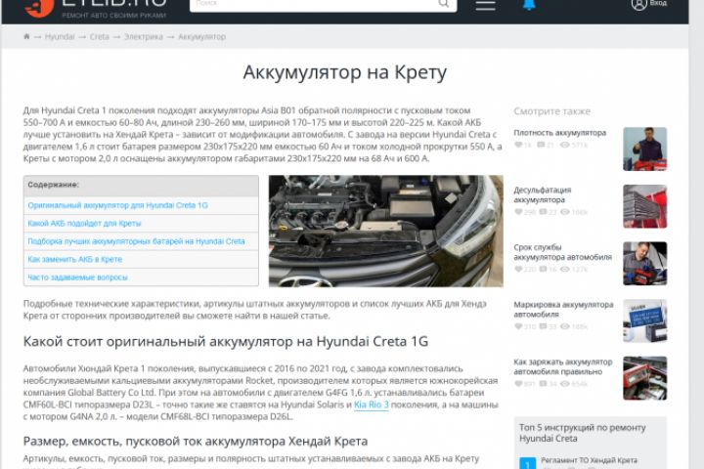Jump to Оригинальный аккумулятор для Hyundai Creta 1G
This screenshot has height=469, width=704.
[117, 205]
